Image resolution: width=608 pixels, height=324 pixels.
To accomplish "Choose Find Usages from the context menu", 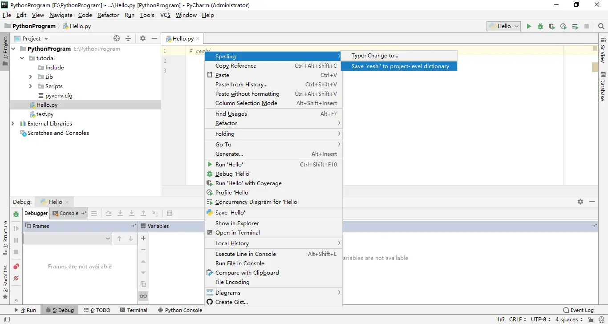I will point(273,114).
